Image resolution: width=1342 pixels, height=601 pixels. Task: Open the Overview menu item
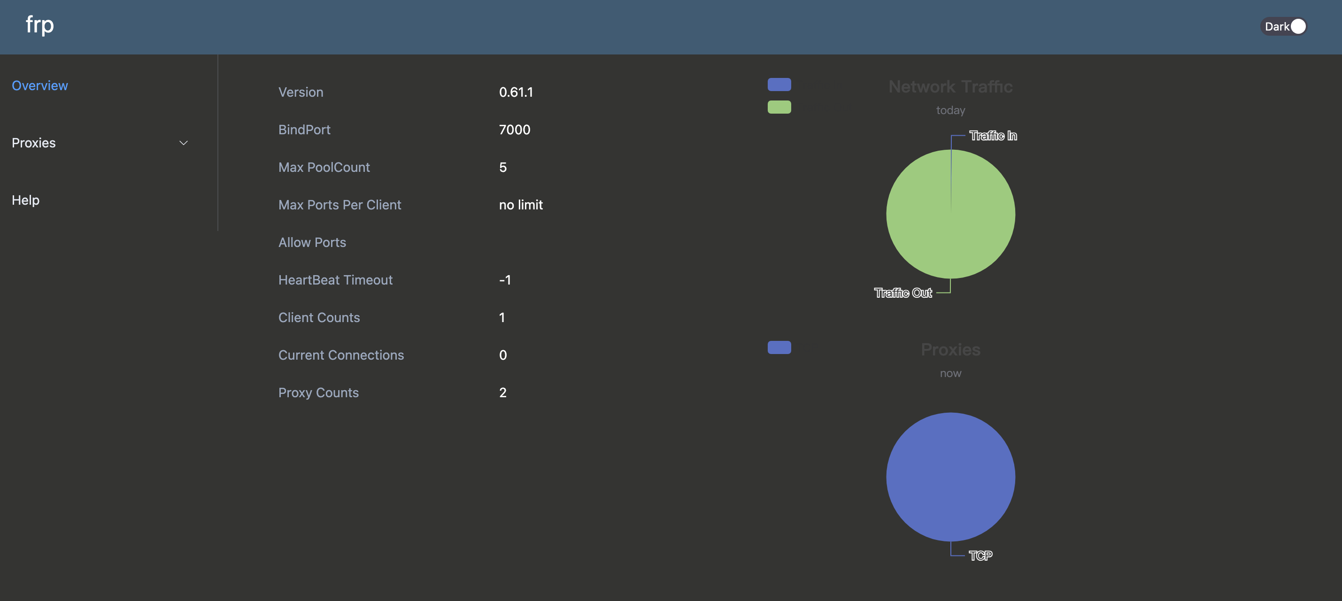click(x=39, y=85)
